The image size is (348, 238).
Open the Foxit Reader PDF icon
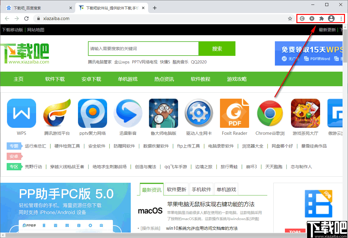(234, 113)
